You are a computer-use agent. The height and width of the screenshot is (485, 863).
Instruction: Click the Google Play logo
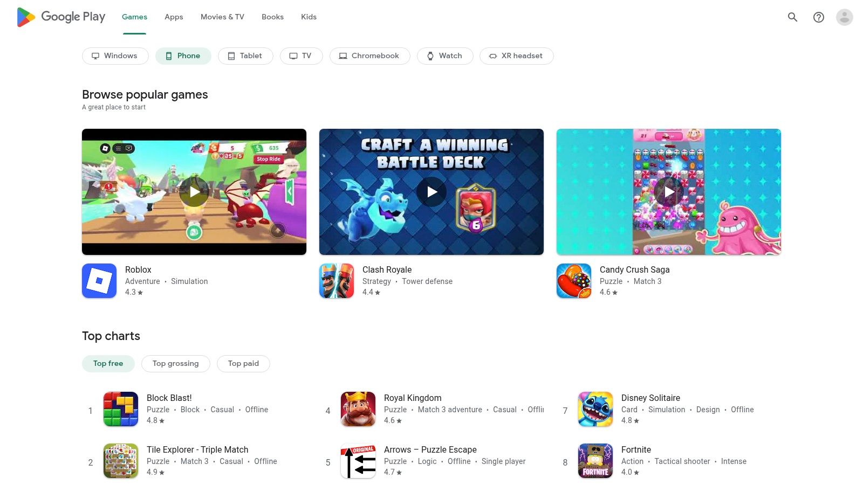pyautogui.click(x=60, y=17)
